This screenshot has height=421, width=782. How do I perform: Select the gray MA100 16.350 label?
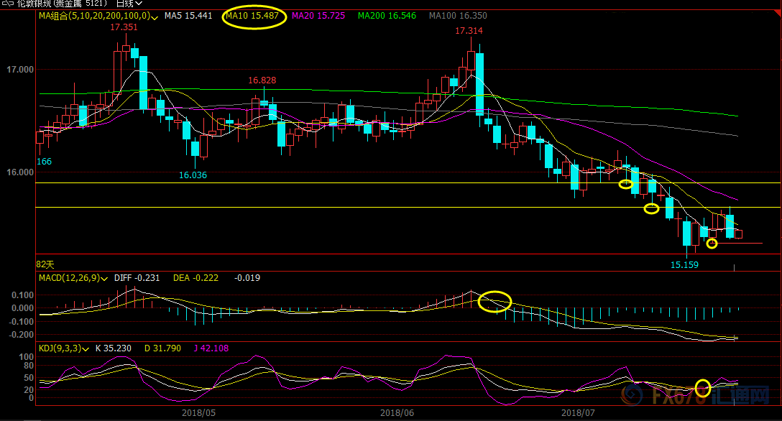click(x=458, y=16)
